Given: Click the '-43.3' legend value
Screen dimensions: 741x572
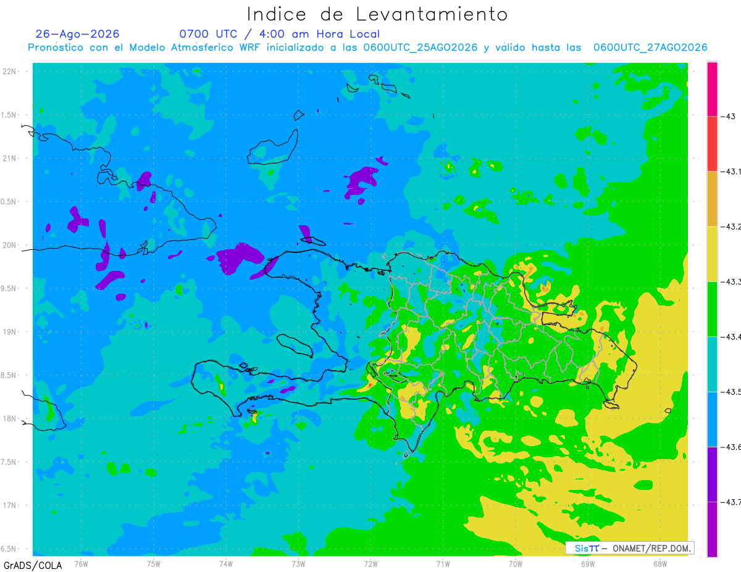Looking at the screenshot, I should 730,281.
